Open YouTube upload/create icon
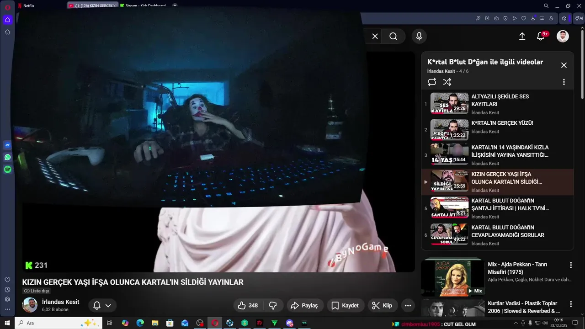 coord(522,36)
